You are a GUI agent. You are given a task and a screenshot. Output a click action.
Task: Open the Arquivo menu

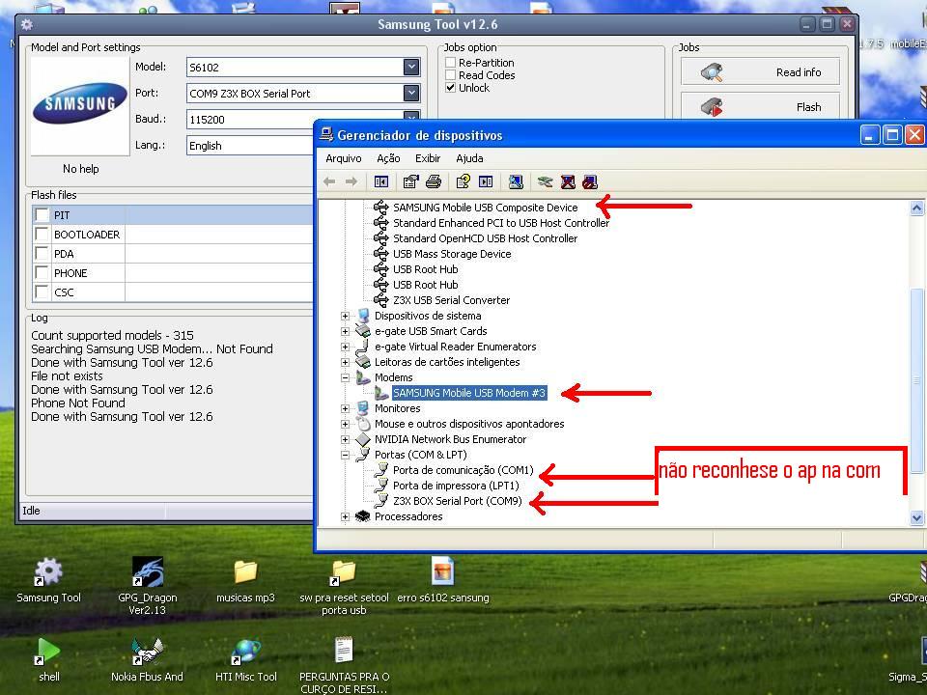point(344,158)
